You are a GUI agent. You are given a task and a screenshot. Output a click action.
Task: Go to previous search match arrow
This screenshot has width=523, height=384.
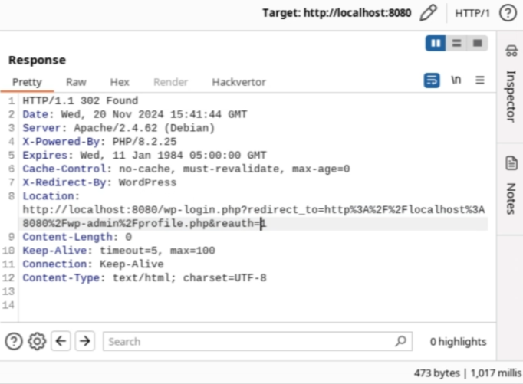(61, 341)
